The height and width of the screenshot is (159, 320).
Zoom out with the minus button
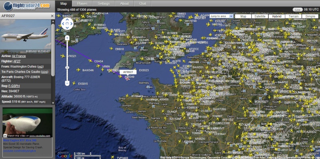[x=67, y=83]
